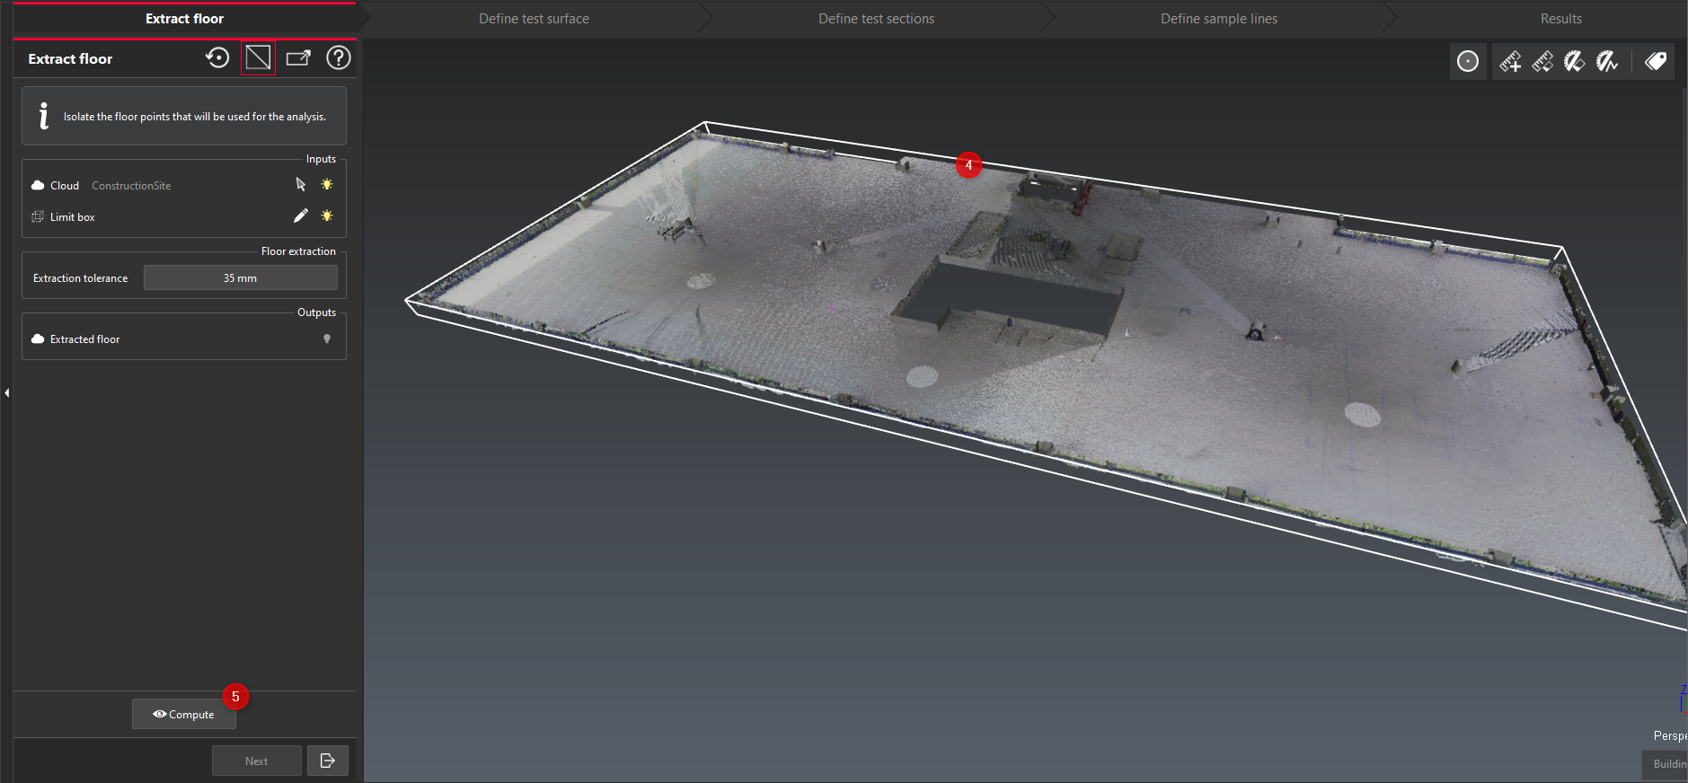This screenshot has width=1688, height=783.
Task: Click the cursor icon to select Cloud input
Action: [x=301, y=185]
